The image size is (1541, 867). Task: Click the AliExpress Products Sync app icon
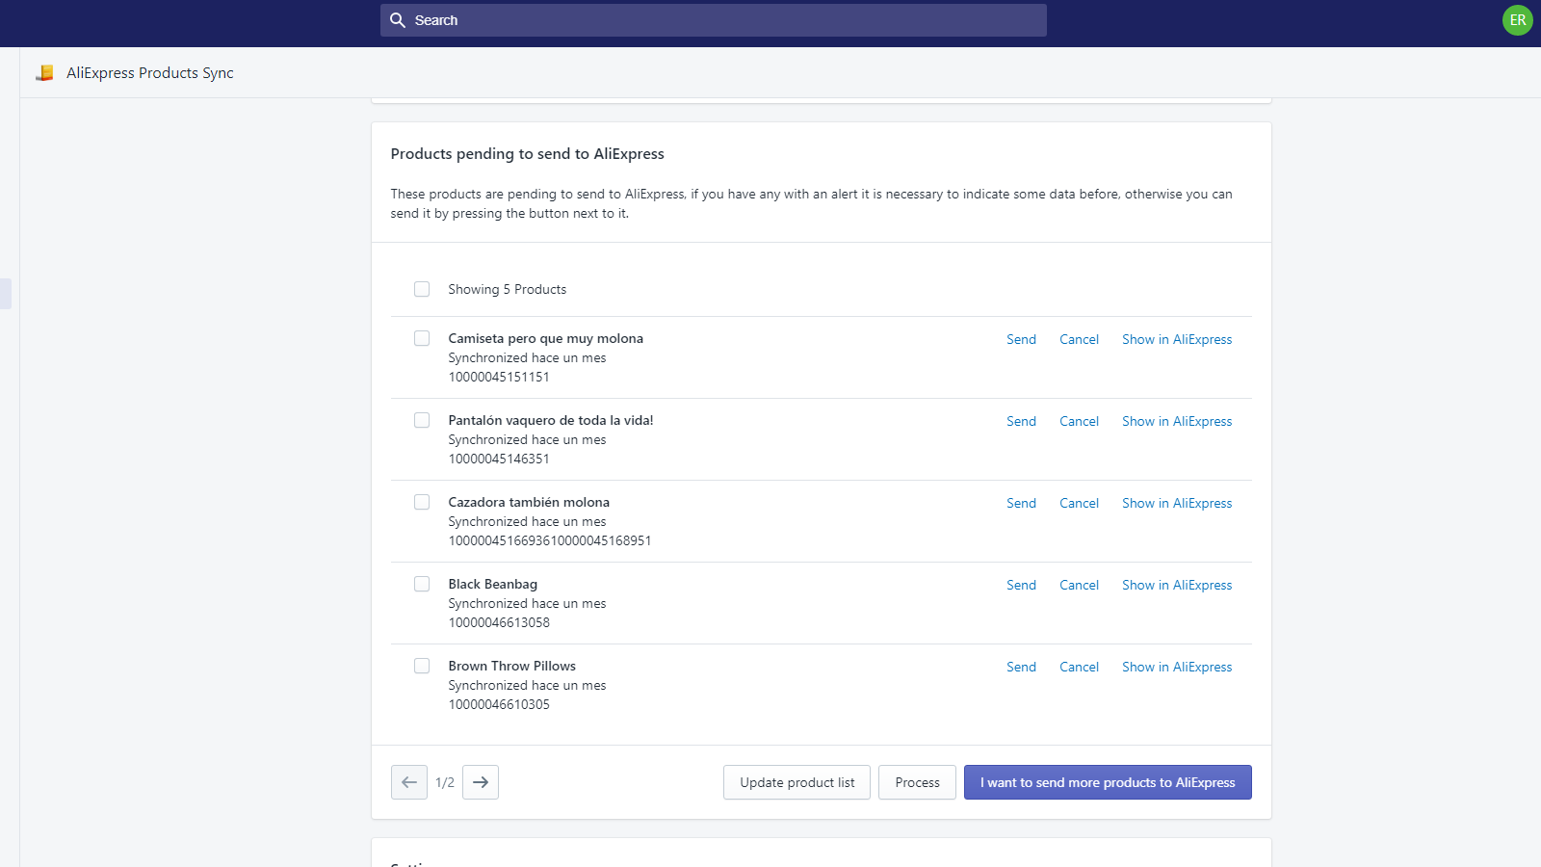click(44, 73)
